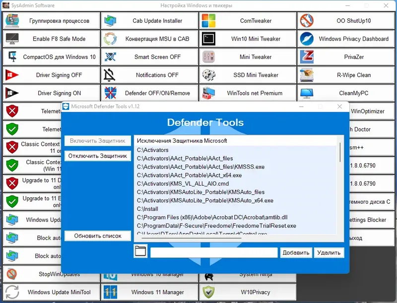The width and height of the screenshot is (397, 303).
Task: Click inside the exclusion path input field
Action: pos(213,252)
